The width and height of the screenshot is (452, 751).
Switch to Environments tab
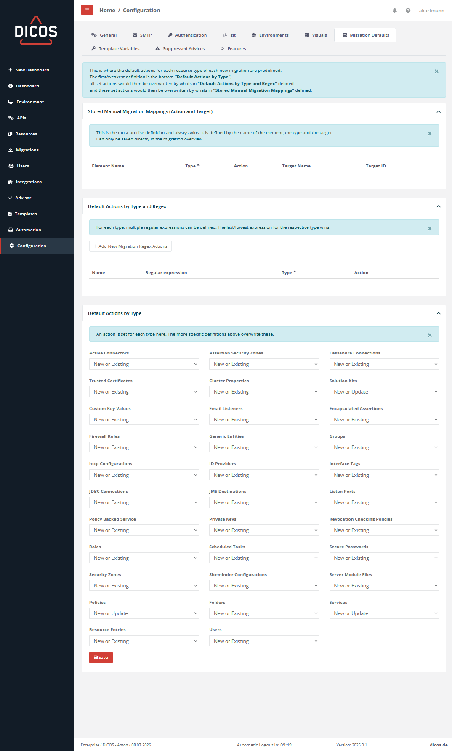[270, 35]
